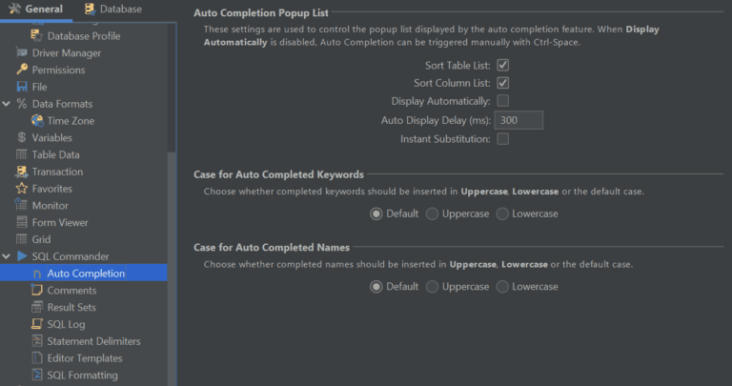Select the SQL Log icon
Screen dimensions: 732x386
click(x=37, y=324)
